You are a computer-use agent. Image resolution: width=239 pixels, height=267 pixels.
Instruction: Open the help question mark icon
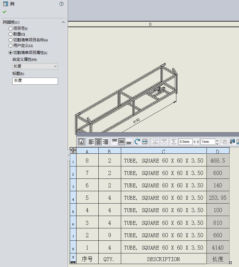(61, 4)
